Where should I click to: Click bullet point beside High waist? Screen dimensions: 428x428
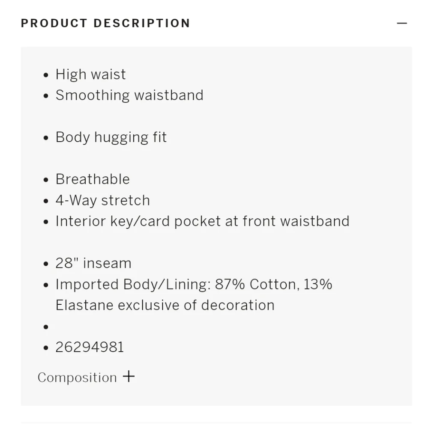click(x=46, y=75)
